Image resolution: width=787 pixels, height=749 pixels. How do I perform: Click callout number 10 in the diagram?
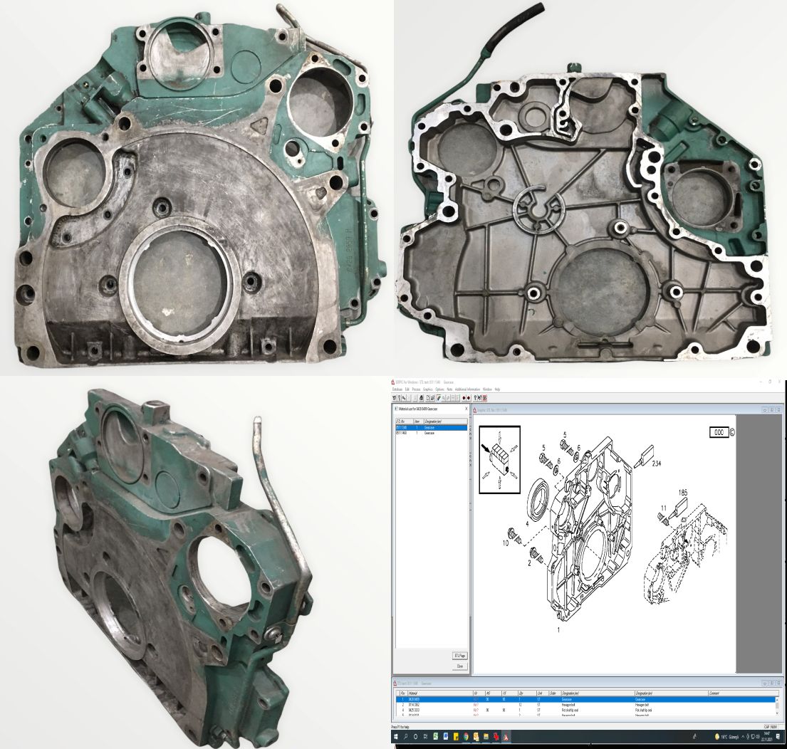click(x=506, y=543)
